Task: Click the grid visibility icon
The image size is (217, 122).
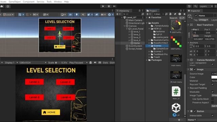Action: pos(20,15)
